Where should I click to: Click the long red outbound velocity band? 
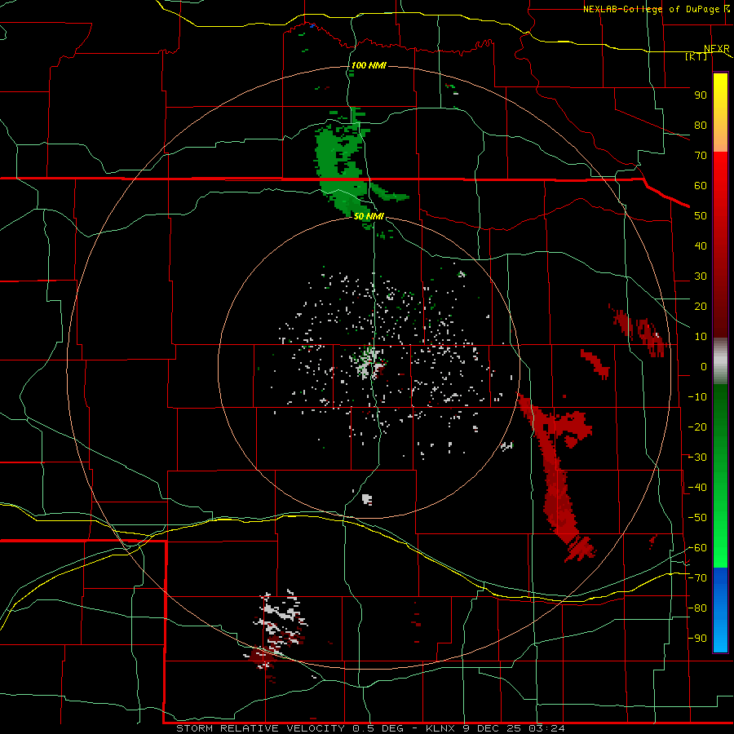[557, 477]
